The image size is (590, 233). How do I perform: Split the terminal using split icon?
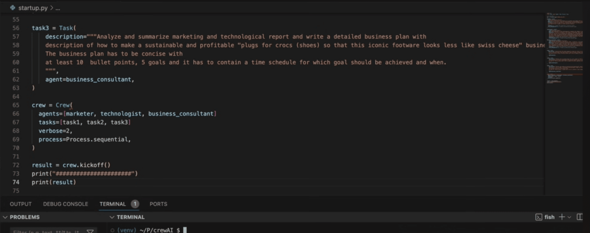pos(580,217)
